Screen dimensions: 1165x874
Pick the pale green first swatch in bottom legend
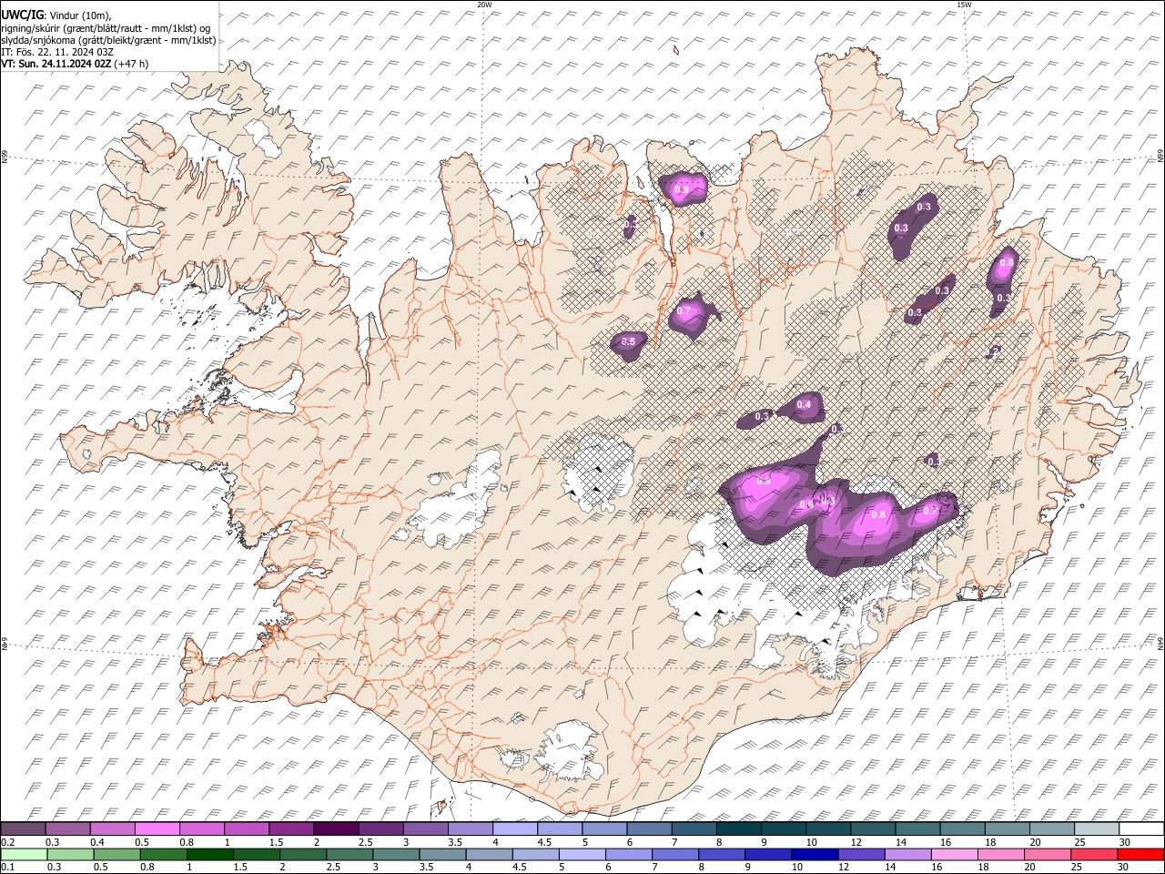(x=23, y=854)
